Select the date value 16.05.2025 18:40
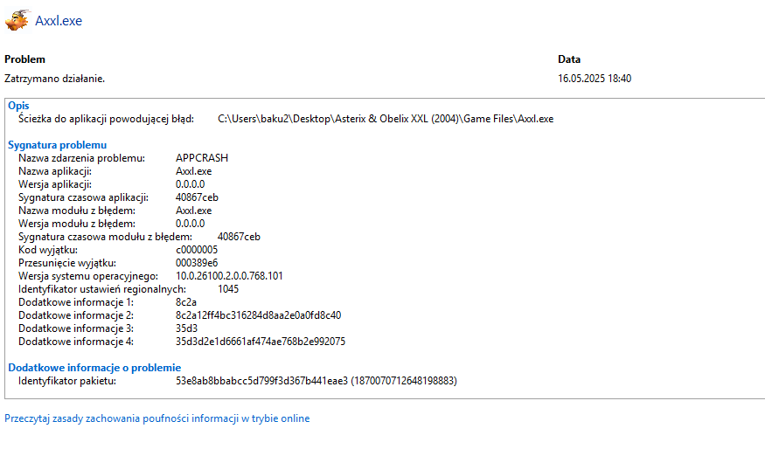This screenshot has width=765, height=463. 595,79
